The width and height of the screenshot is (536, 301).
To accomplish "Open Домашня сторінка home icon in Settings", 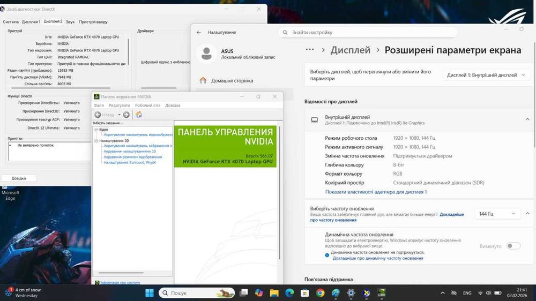I will pyautogui.click(x=203, y=80).
